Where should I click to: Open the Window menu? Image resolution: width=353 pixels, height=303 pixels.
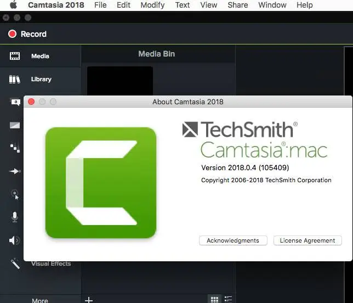[272, 5]
